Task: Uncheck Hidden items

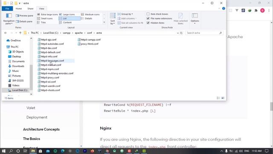Action: tap(155, 23)
